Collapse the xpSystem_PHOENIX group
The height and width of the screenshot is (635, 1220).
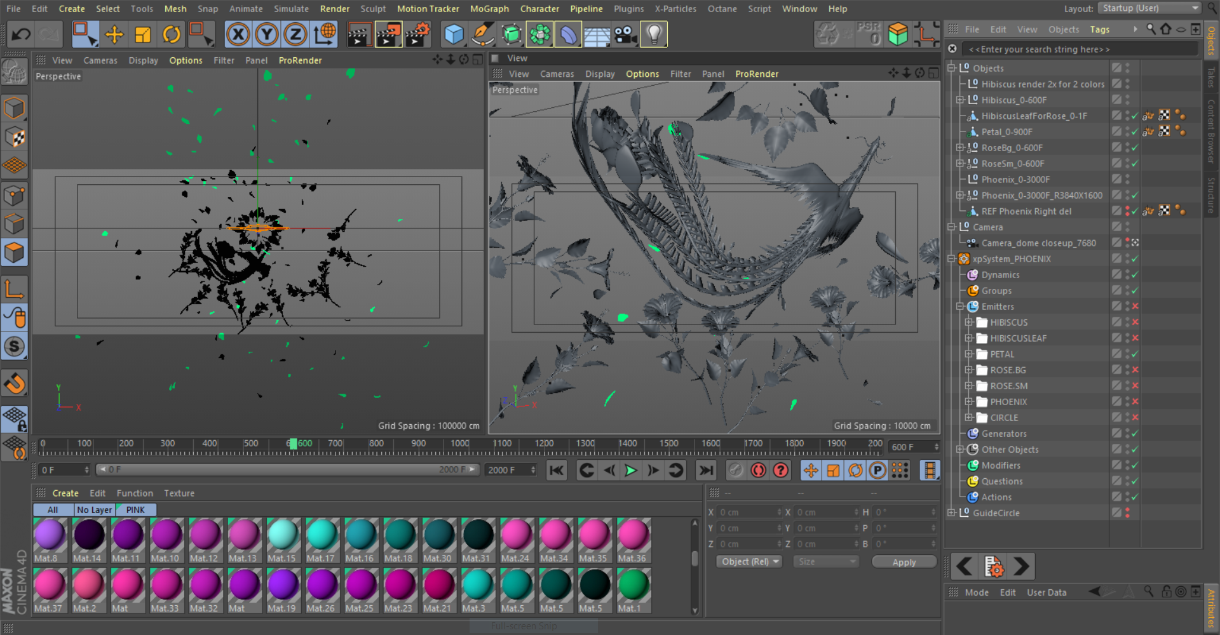click(951, 259)
